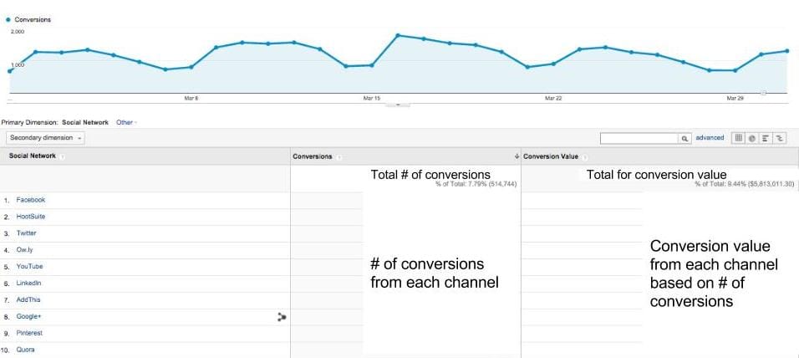799x358 pixels.
Task: Click the Conversions chart legend label
Action: (x=33, y=20)
